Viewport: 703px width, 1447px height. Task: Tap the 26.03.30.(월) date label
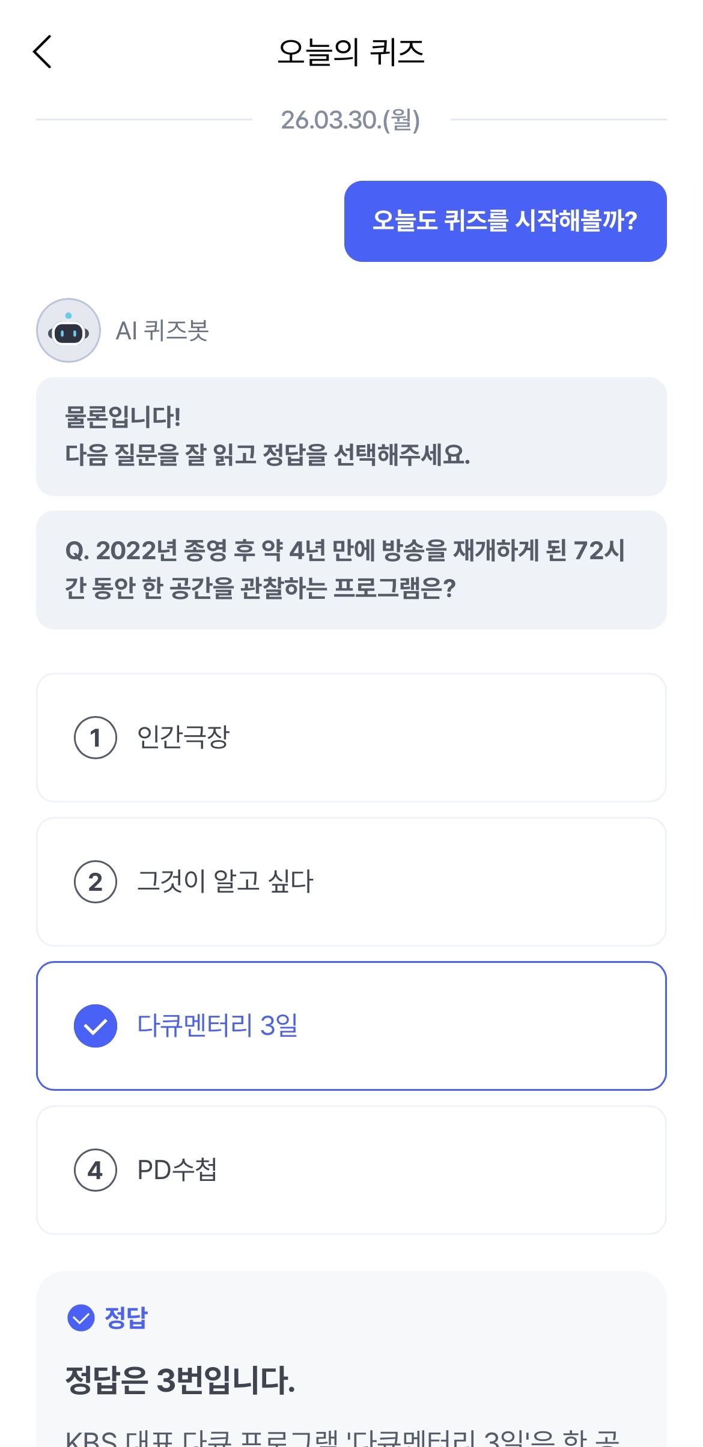351,120
